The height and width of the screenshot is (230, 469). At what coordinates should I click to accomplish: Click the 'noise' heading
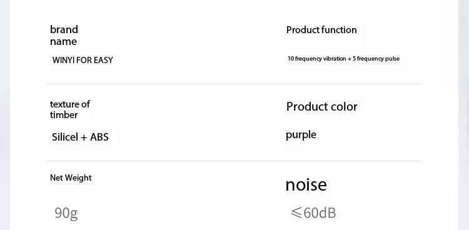(x=306, y=184)
